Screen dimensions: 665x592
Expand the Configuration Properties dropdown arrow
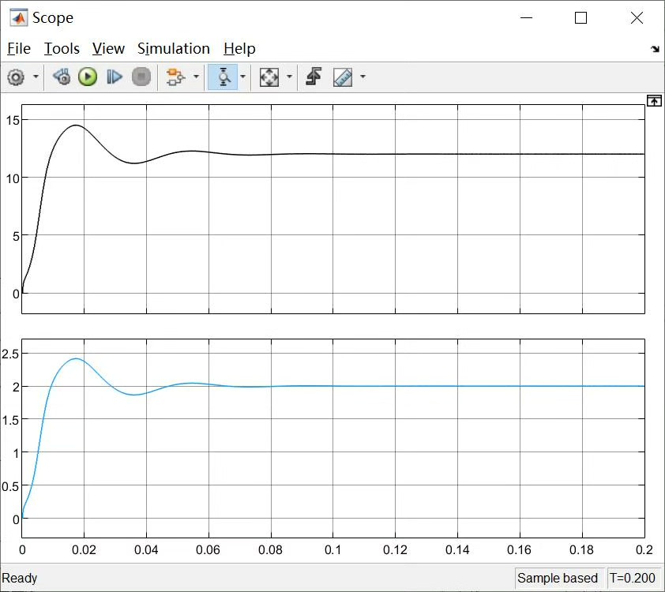pos(36,77)
